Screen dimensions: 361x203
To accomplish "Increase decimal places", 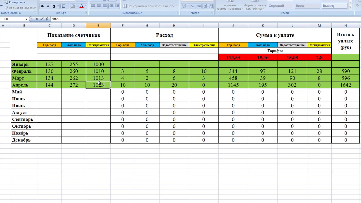I will pos(205,6).
